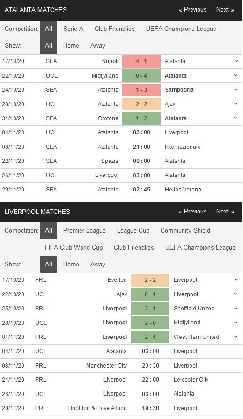Select FIFA Club World Cup filter
Viewport: 243px width, 419px height.
coord(74,248)
